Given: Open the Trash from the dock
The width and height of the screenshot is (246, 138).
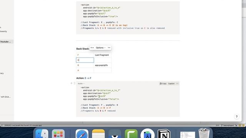Looking at the screenshot, I should coord(204,133).
